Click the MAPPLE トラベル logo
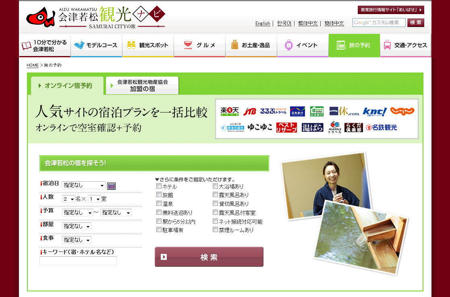The height and width of the screenshot is (297, 450). [335, 127]
